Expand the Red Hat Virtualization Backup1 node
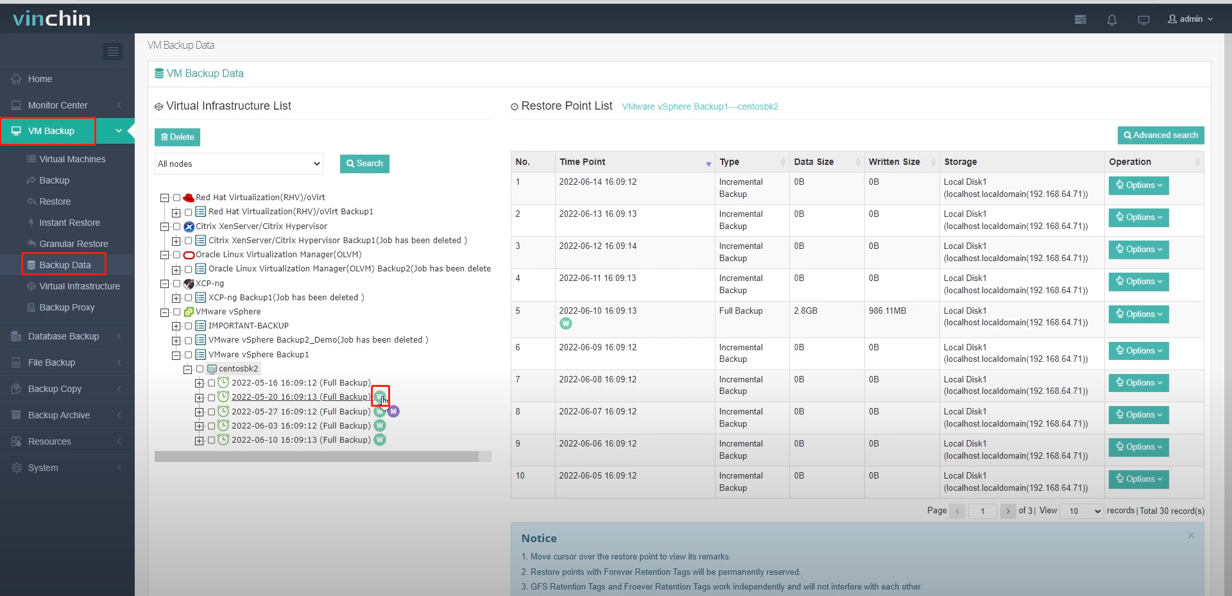 [176, 212]
